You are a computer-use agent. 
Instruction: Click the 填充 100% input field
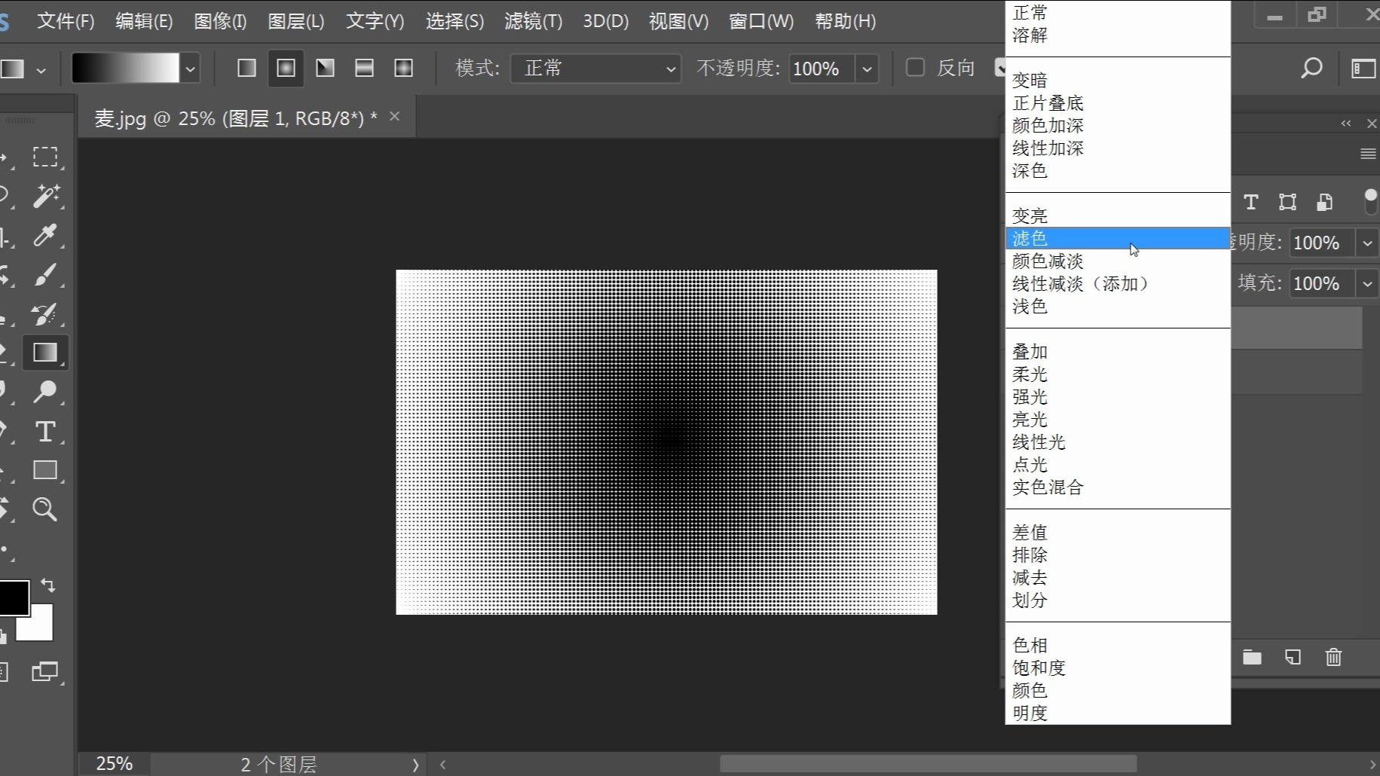(1323, 283)
